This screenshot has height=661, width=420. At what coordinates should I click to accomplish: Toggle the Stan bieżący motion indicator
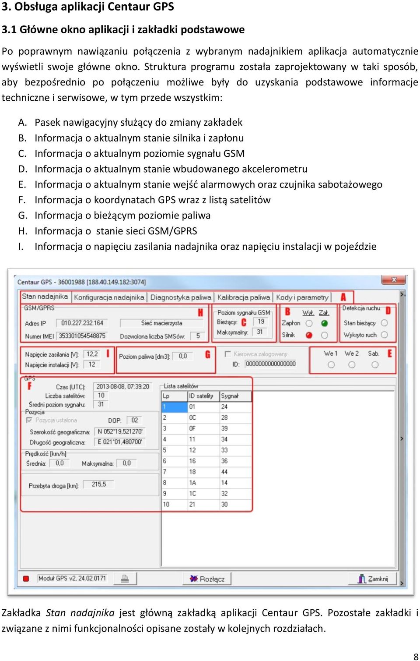[x=384, y=323]
